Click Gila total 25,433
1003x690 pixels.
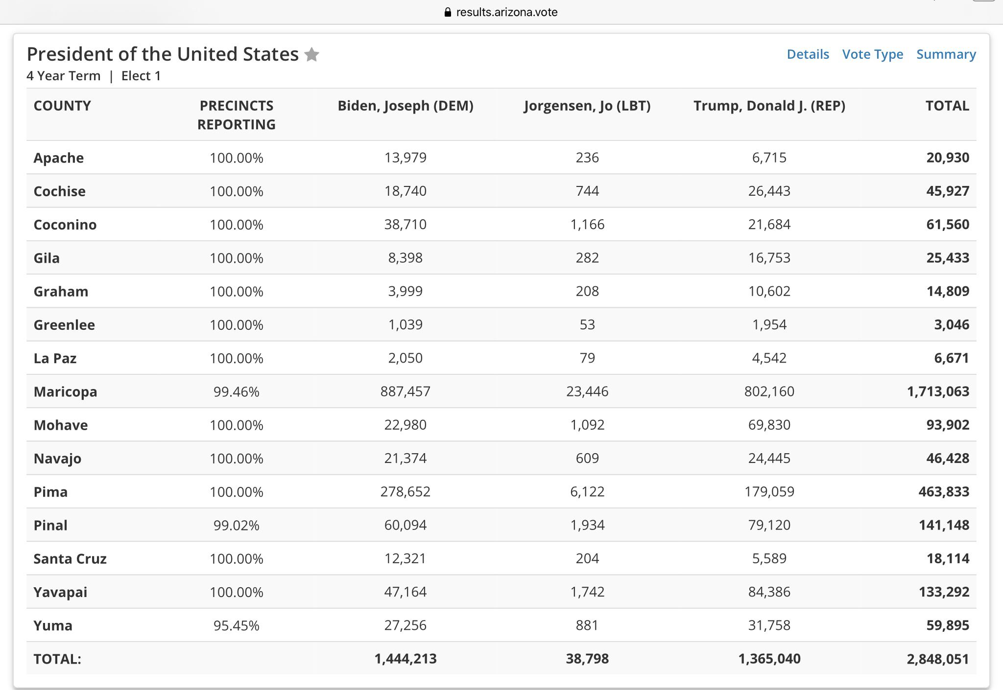pyautogui.click(x=947, y=258)
